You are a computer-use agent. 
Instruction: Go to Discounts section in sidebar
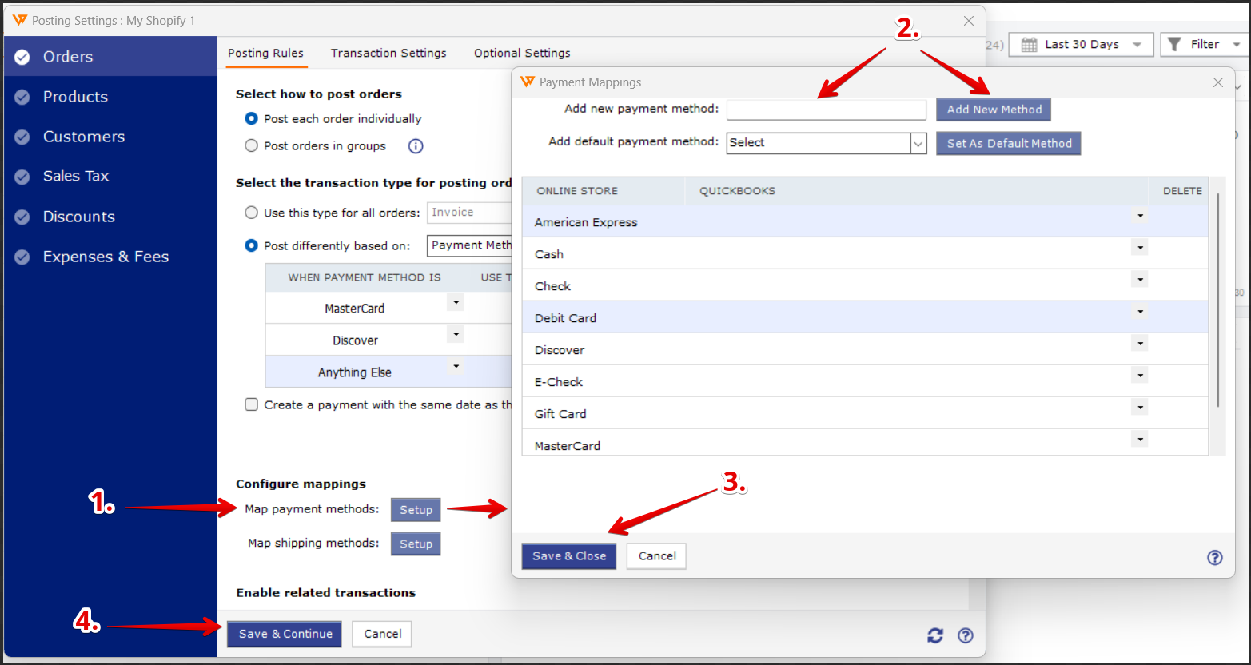click(x=110, y=217)
